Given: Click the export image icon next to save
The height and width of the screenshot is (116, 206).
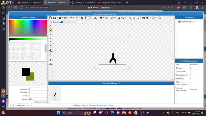Looking at the screenshot, I should point(65,18).
